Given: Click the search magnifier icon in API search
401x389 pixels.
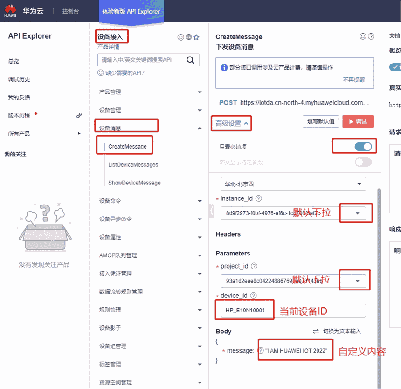Looking at the screenshot, I should [190, 60].
